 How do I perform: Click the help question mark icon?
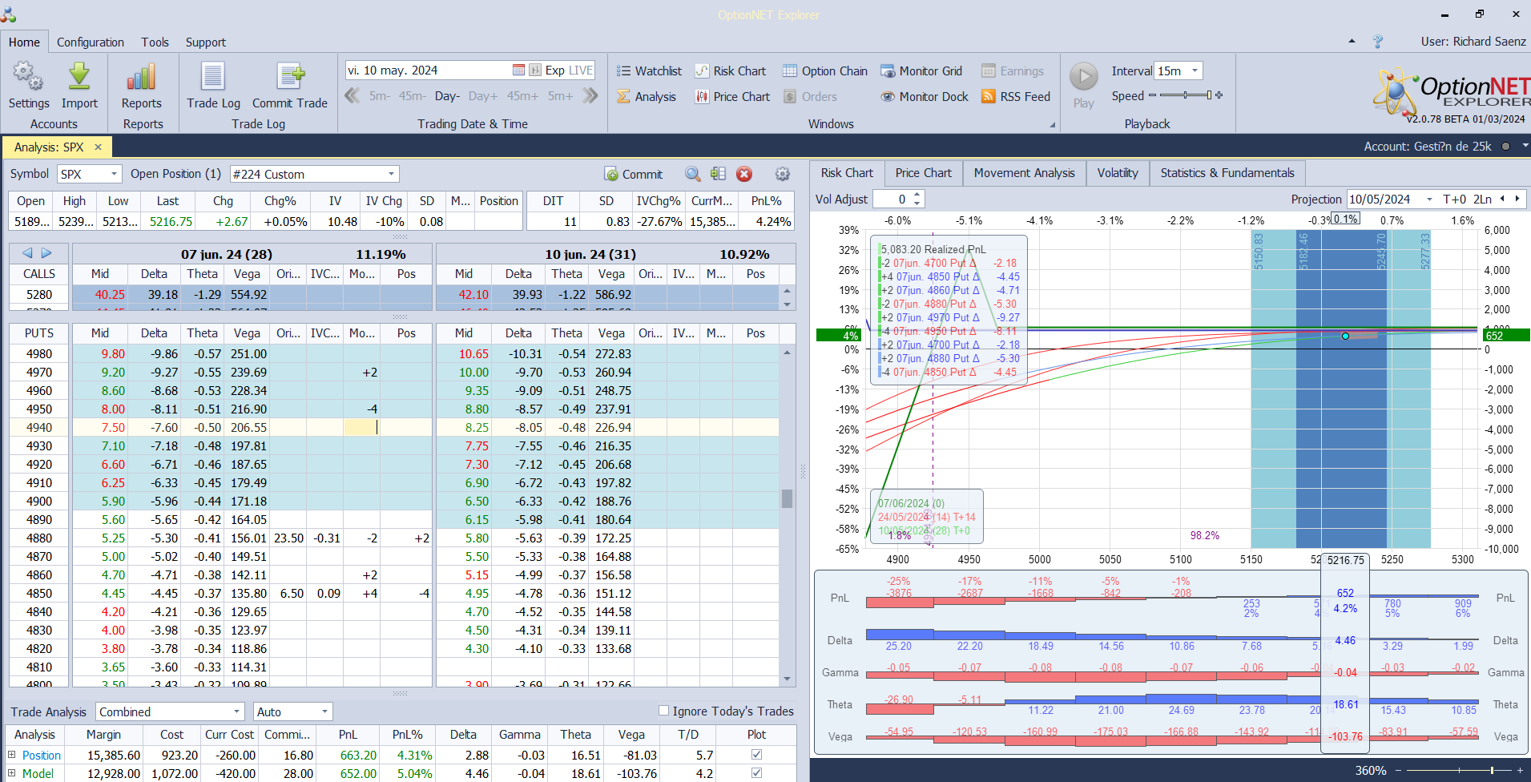click(1378, 42)
